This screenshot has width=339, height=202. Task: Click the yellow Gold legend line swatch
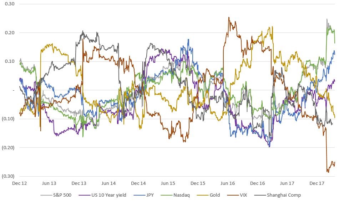point(203,195)
